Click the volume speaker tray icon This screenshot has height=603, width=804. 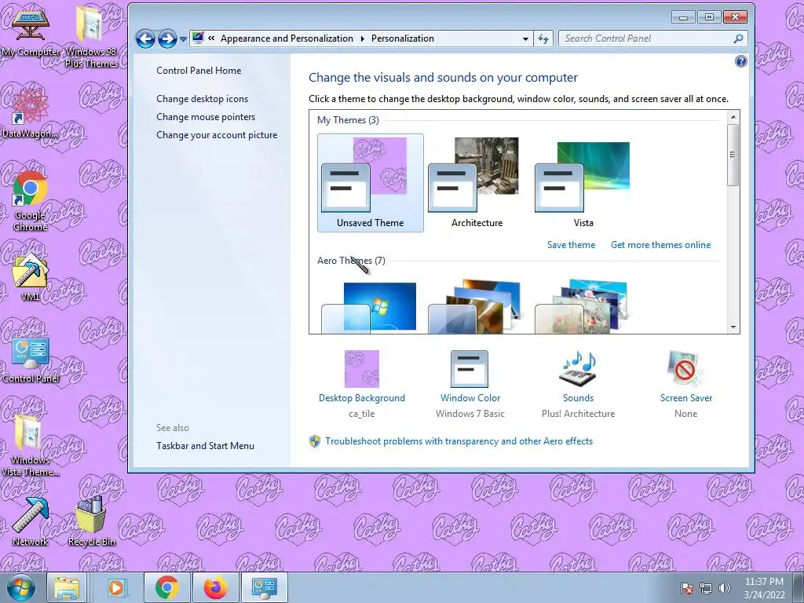point(725,588)
